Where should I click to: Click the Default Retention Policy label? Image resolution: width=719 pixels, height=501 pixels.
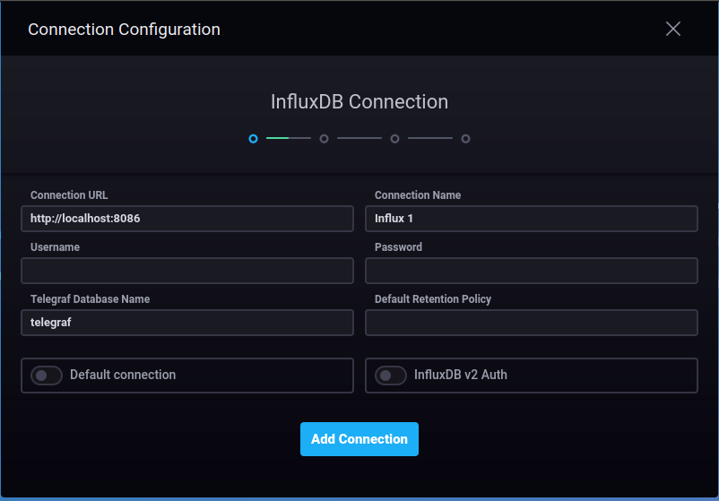point(433,299)
